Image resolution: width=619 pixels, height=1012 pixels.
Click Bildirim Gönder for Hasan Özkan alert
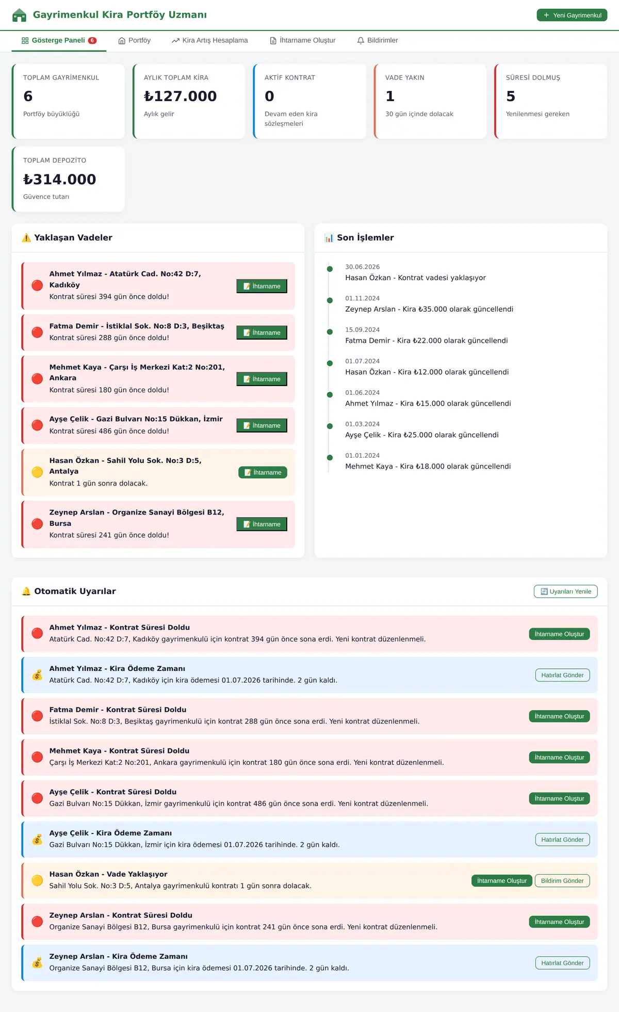point(562,881)
